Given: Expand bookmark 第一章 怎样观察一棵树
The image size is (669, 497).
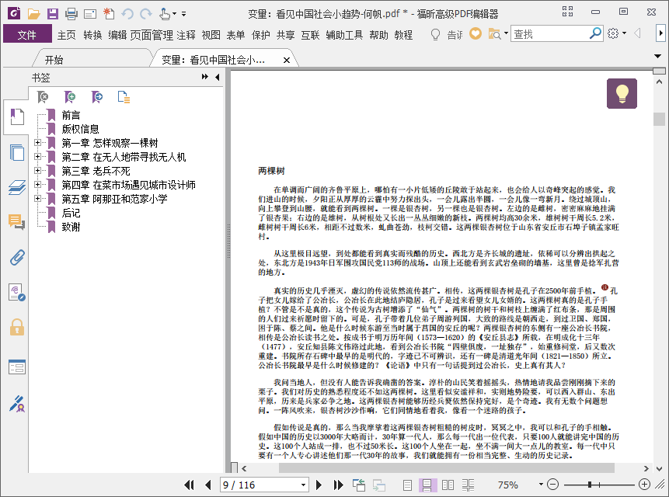Looking at the screenshot, I should (37, 142).
